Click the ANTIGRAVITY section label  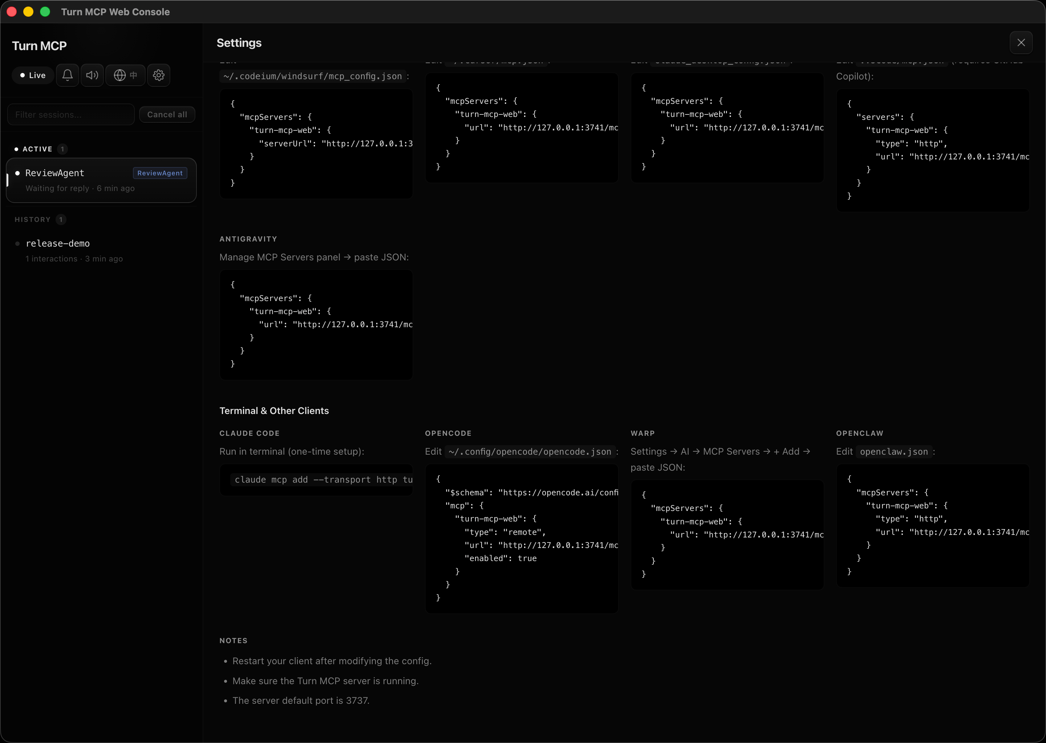pyautogui.click(x=248, y=239)
